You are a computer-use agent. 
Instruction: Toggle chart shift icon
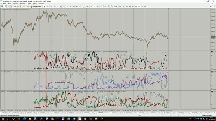[105, 6]
